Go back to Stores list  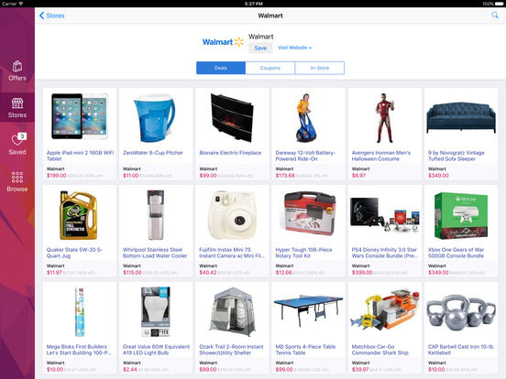(51, 16)
